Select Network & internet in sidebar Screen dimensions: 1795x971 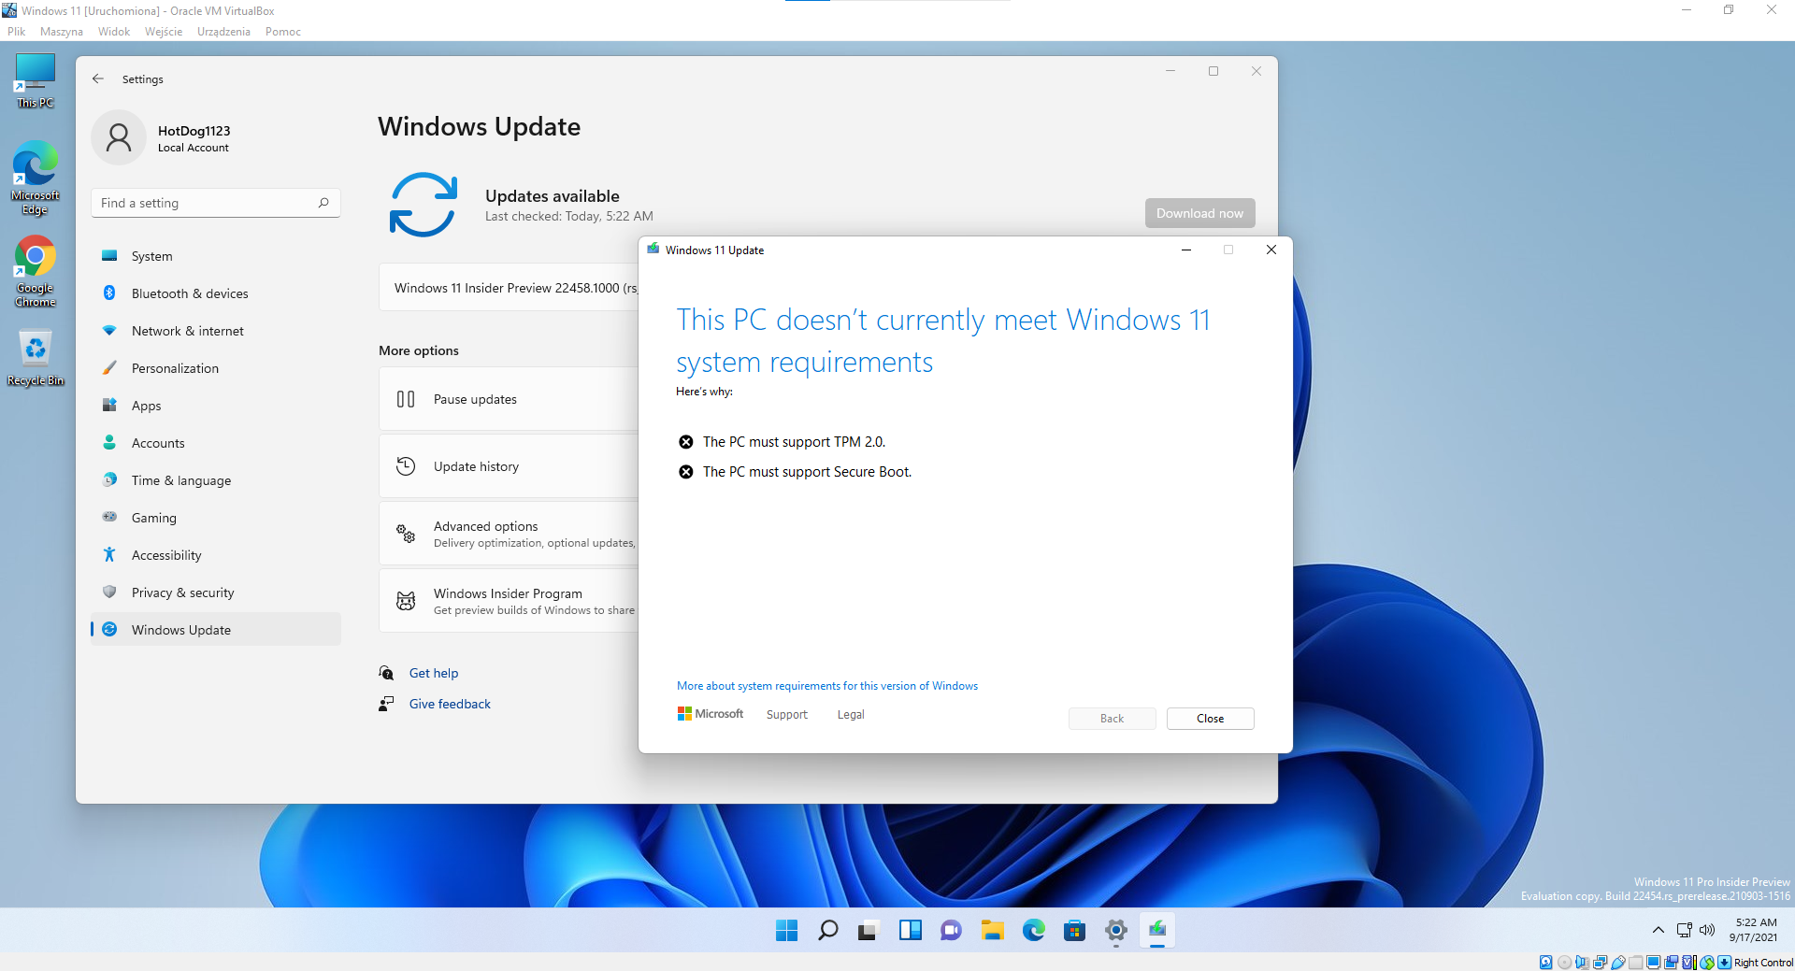[216, 331]
